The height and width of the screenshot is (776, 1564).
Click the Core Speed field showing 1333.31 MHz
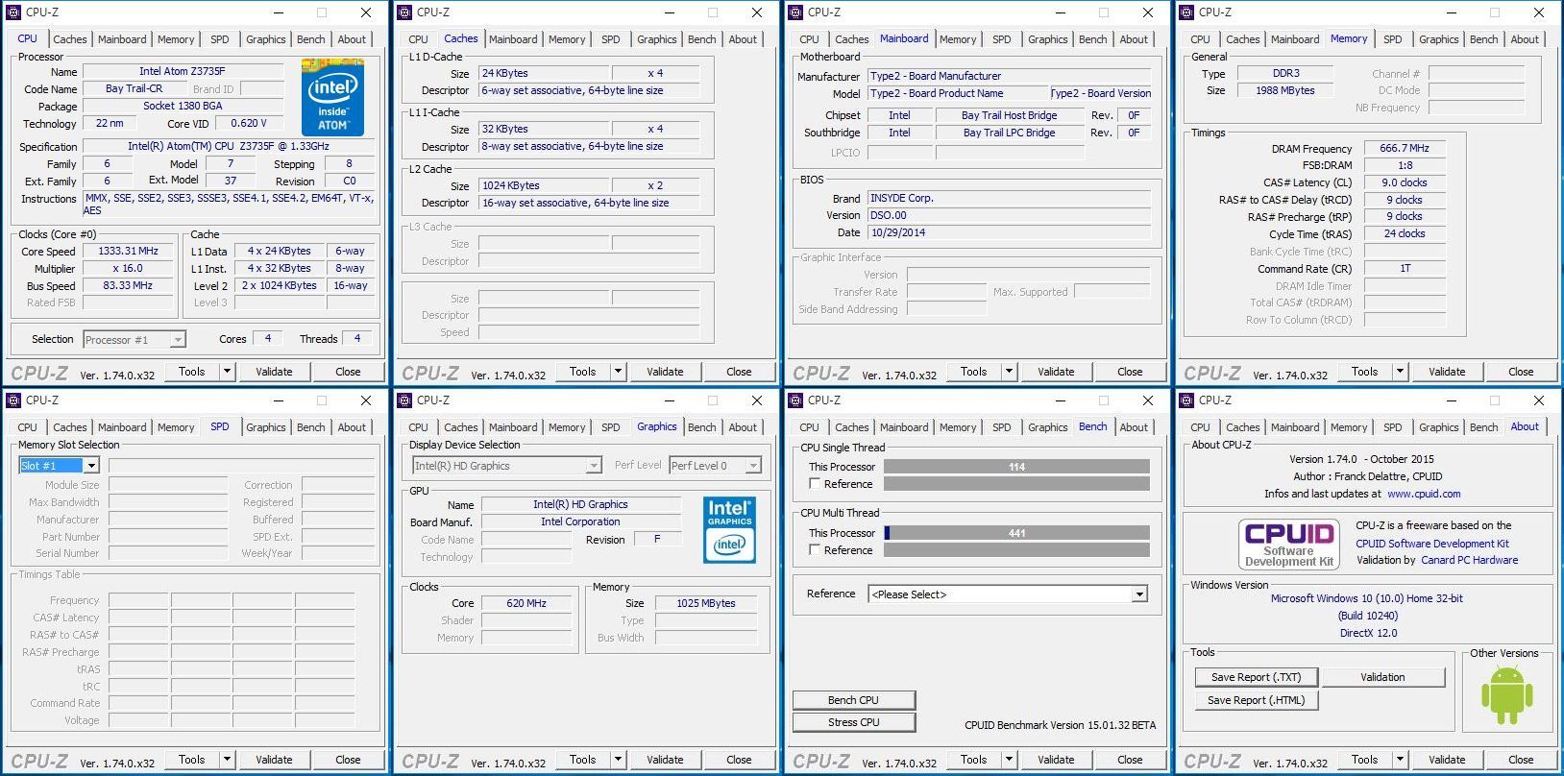(128, 251)
